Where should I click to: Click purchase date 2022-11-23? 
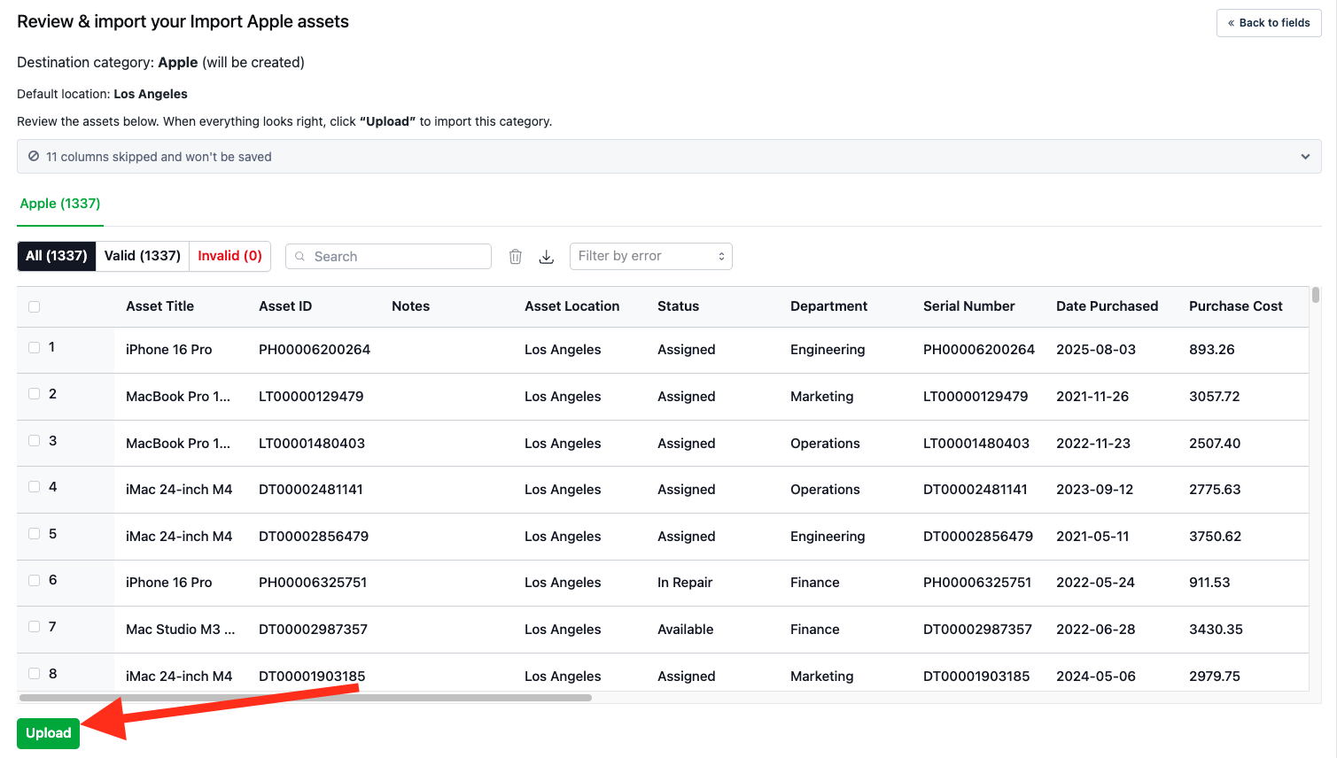coord(1093,444)
